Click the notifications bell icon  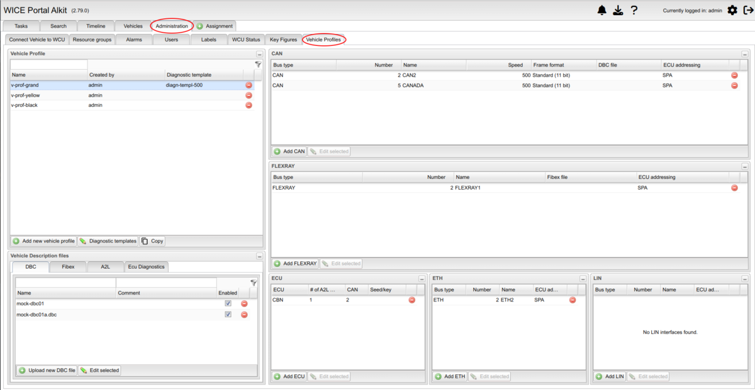point(602,10)
